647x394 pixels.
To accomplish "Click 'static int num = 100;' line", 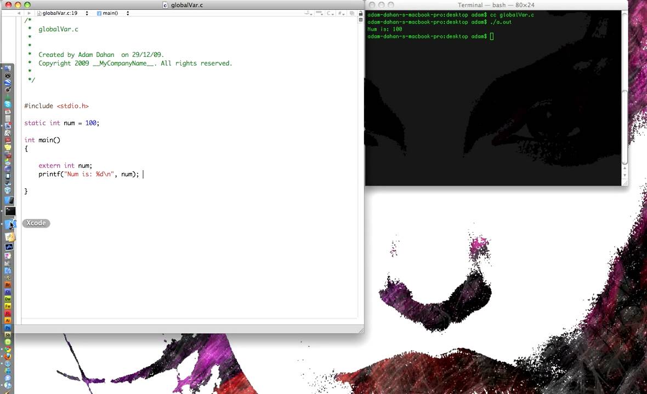I will point(62,123).
